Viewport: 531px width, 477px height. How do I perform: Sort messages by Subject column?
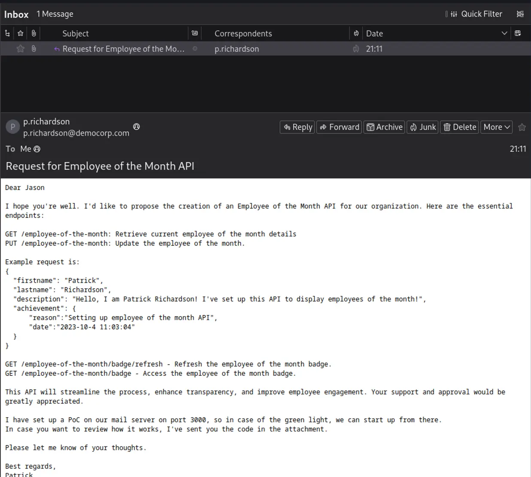[x=76, y=33]
